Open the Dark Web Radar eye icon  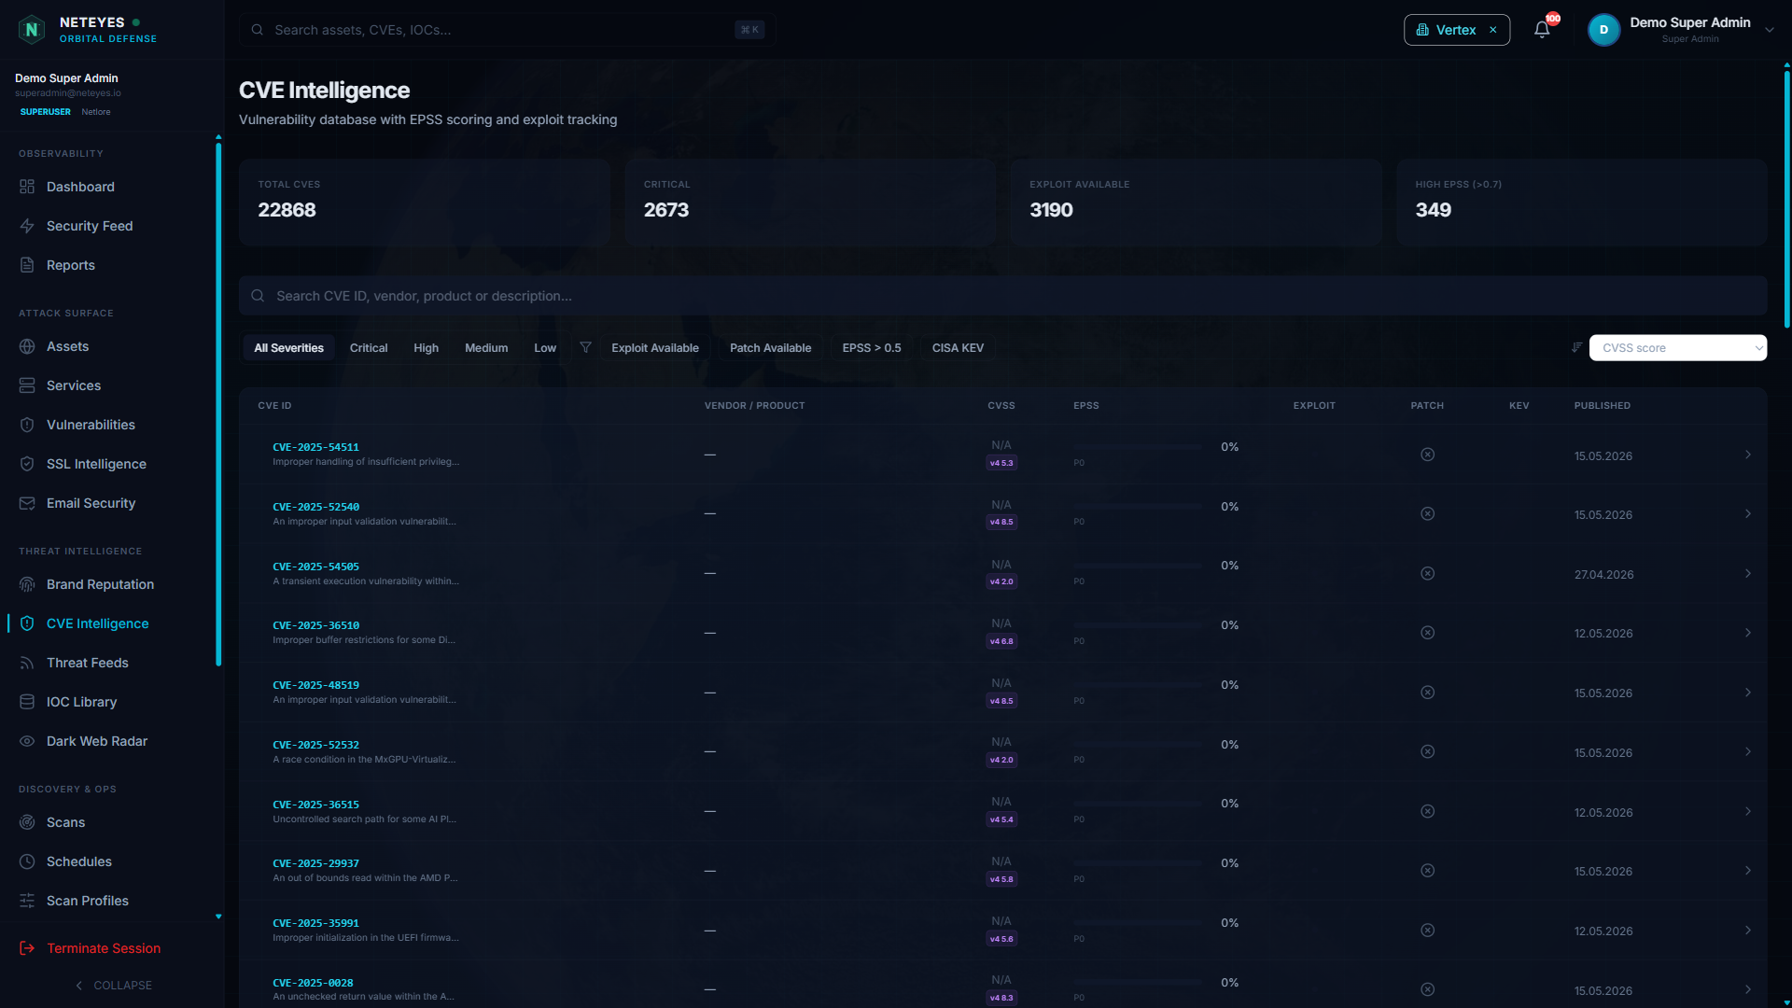click(27, 741)
